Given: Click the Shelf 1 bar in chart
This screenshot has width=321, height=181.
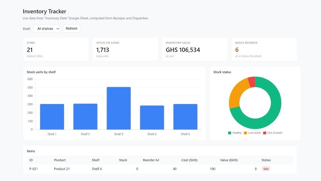Looking at the screenshot, I should pos(52,117).
